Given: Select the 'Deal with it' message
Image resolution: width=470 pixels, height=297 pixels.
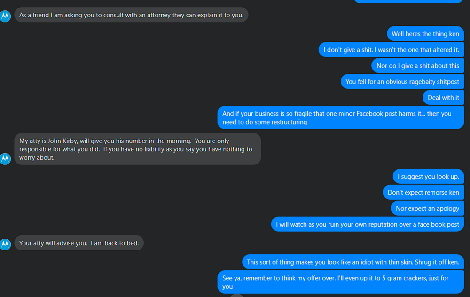Looking at the screenshot, I should coord(443,98).
